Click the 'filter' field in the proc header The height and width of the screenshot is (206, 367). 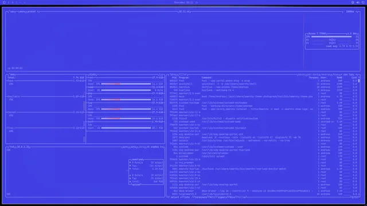coord(183,74)
